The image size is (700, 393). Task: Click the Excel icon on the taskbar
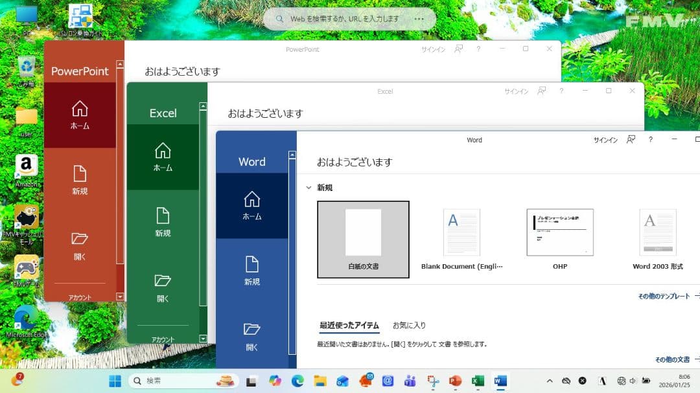[478, 381]
